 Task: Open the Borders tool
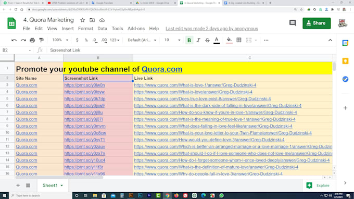click(239, 40)
